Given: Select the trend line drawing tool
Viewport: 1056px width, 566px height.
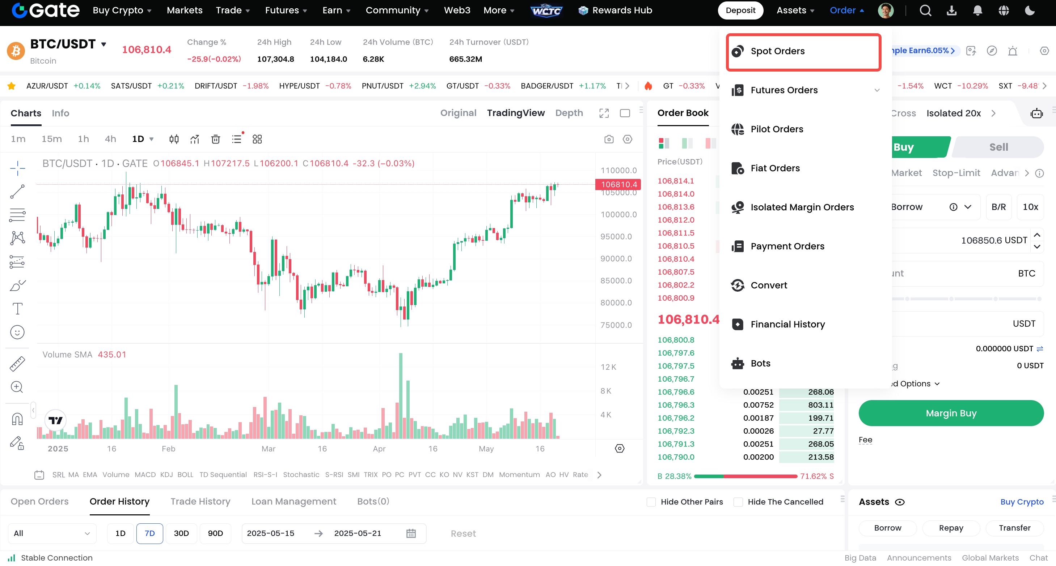Looking at the screenshot, I should point(17,191).
